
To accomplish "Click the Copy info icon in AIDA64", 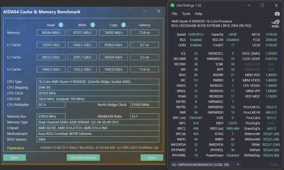I will click(x=124, y=25).
